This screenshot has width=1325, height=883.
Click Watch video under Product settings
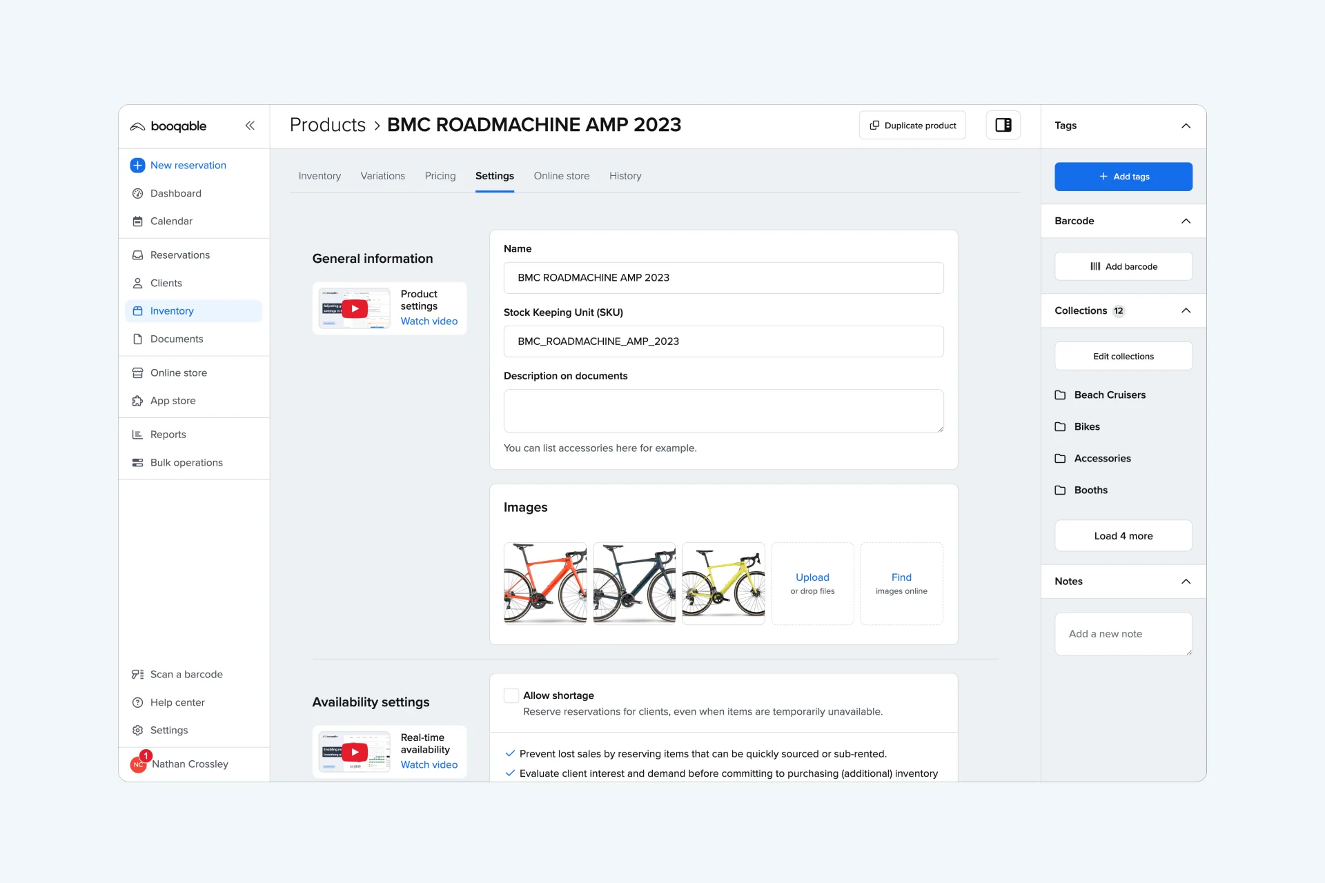click(429, 321)
